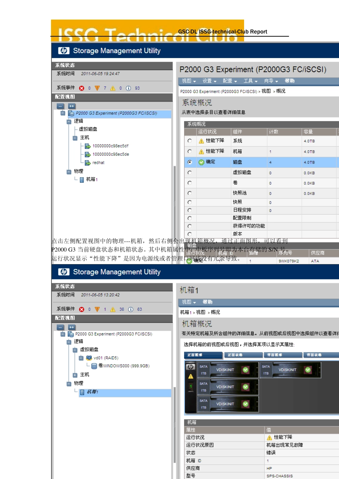Click the info events icon showing 63
This screenshot has width=339, height=479.
click(131, 309)
